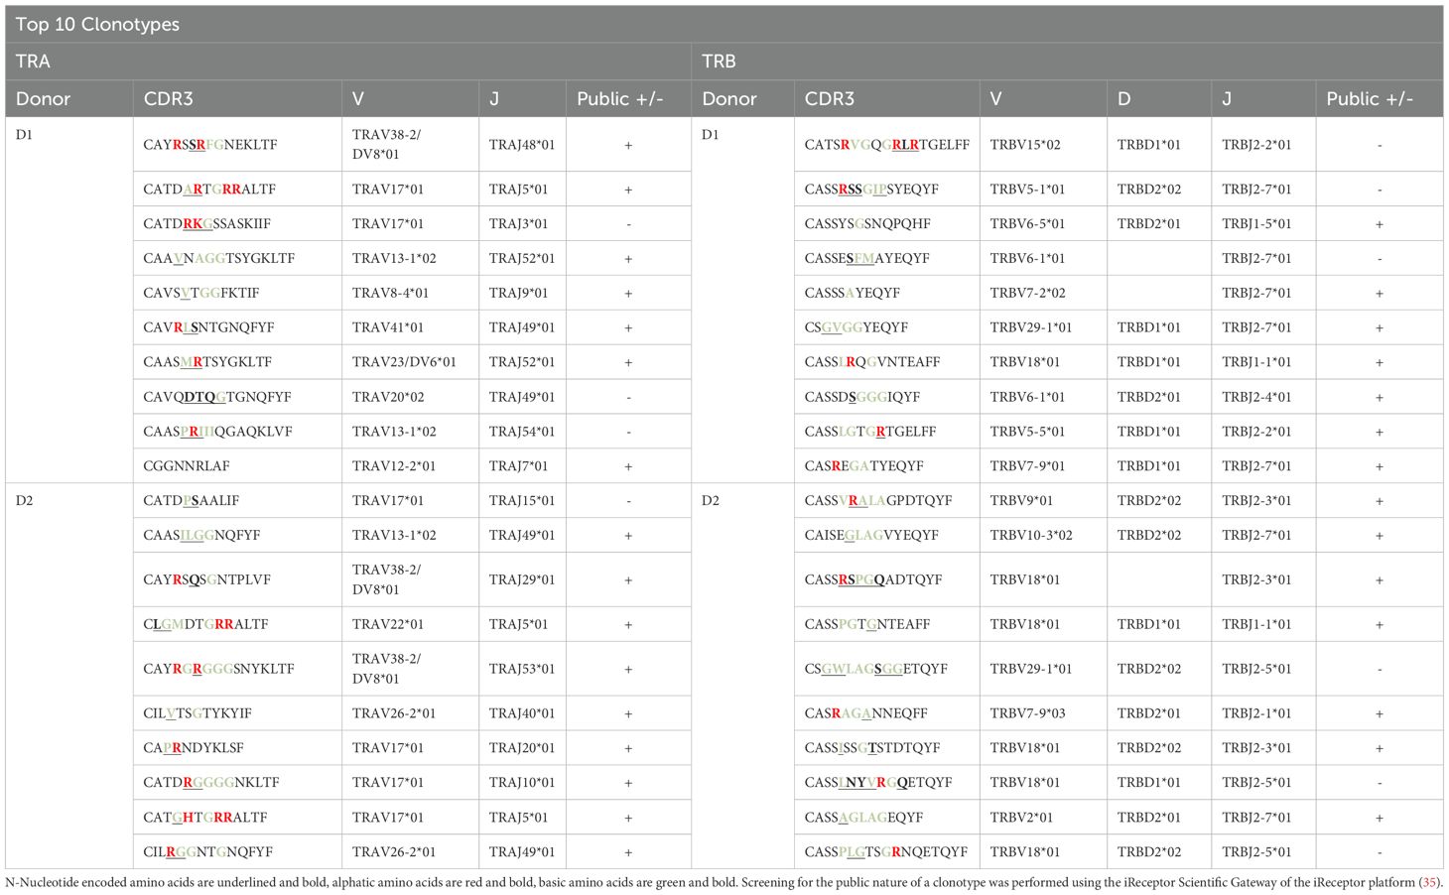1449x895 pixels.
Task: Select the TRB section header
Action: pos(719,62)
